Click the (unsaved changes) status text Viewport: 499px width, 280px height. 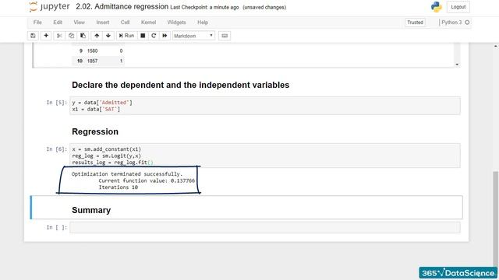tap(264, 7)
